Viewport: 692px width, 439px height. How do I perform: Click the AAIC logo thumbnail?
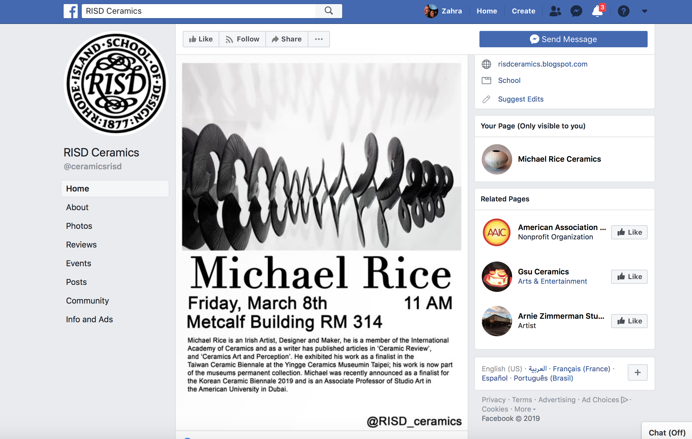click(497, 232)
